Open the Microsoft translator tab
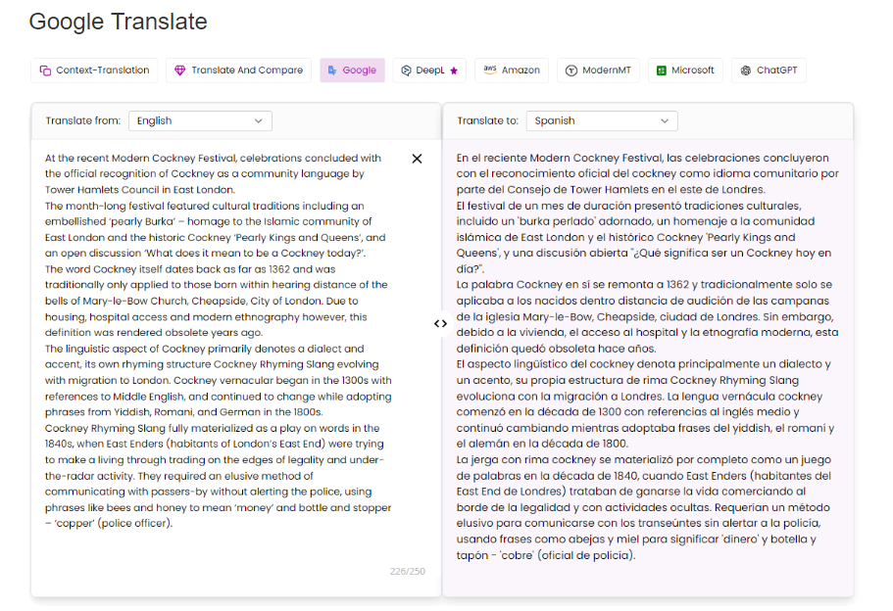Screen dimensions: 893x611 [685, 70]
